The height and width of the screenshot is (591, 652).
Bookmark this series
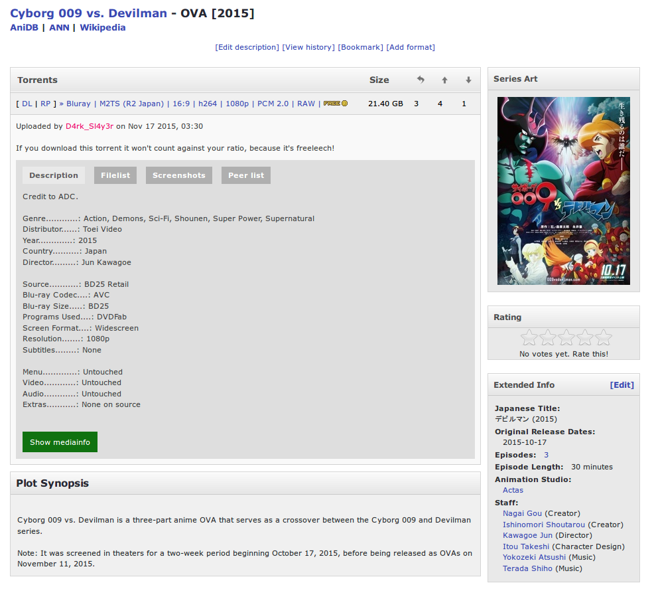coord(360,47)
